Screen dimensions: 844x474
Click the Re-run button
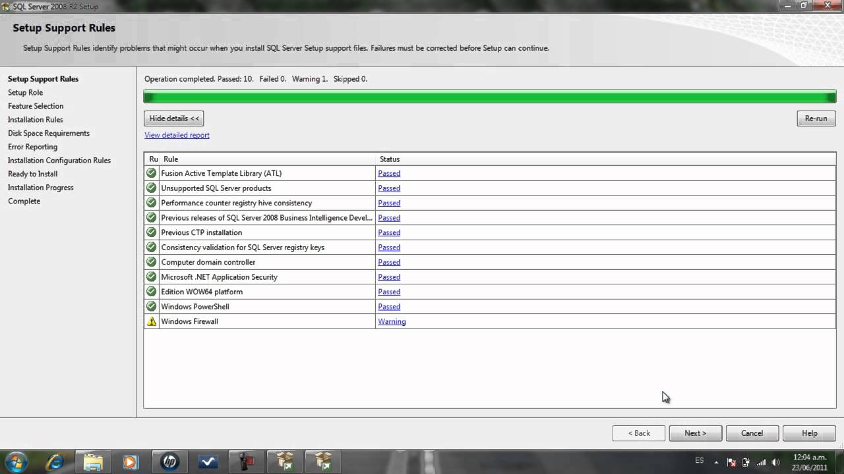816,118
